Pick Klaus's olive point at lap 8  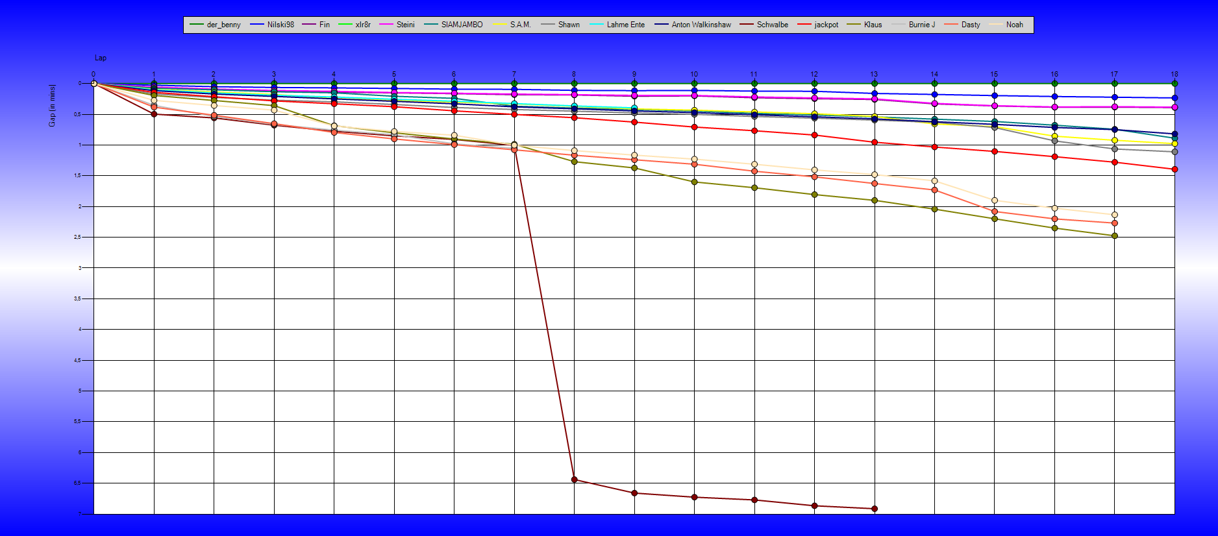pyautogui.click(x=575, y=162)
